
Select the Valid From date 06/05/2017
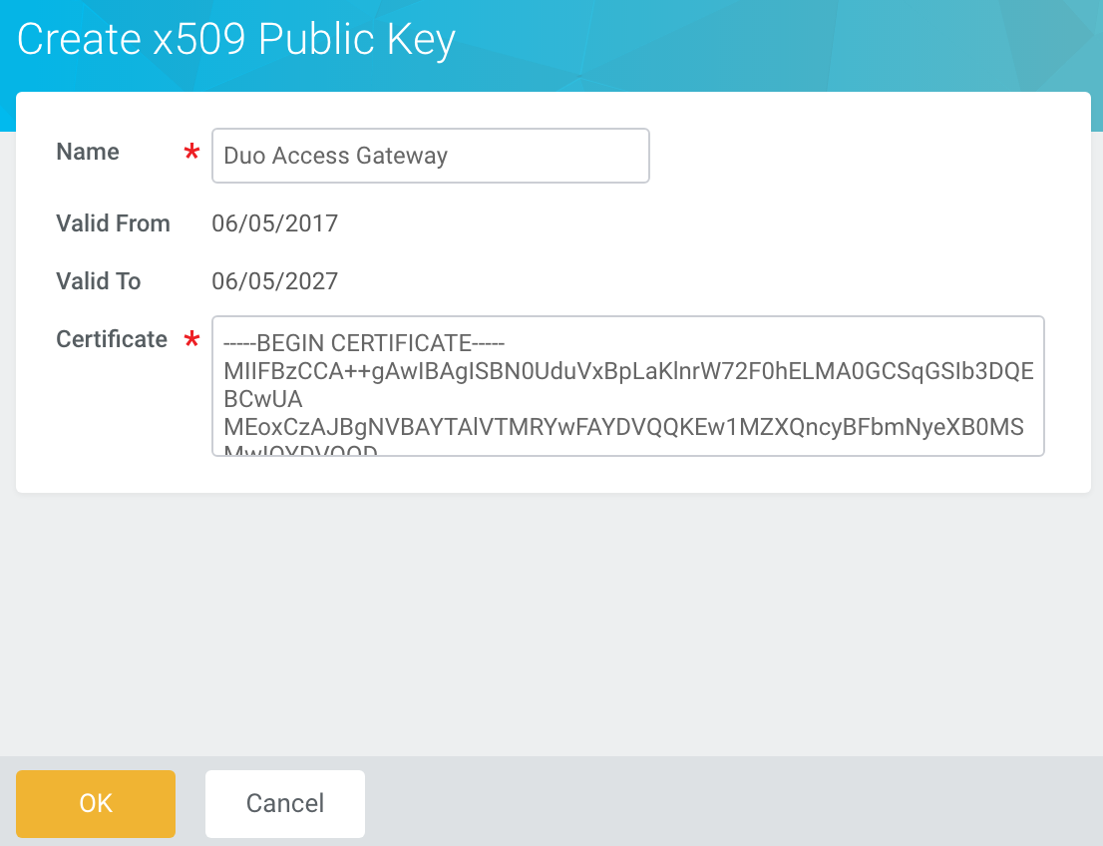[x=275, y=223]
